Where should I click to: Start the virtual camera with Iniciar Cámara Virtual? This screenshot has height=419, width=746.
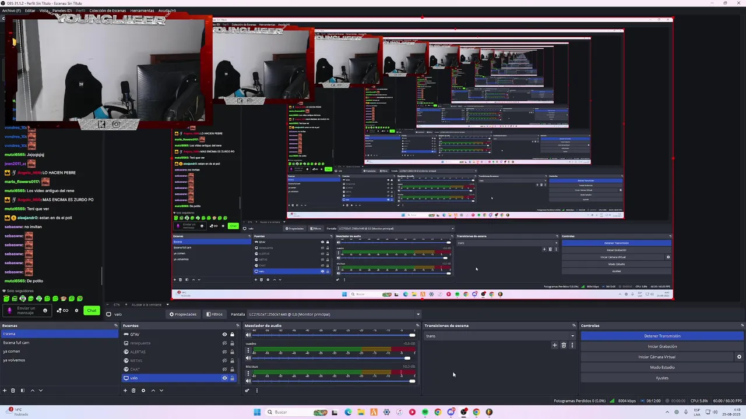[x=657, y=357]
